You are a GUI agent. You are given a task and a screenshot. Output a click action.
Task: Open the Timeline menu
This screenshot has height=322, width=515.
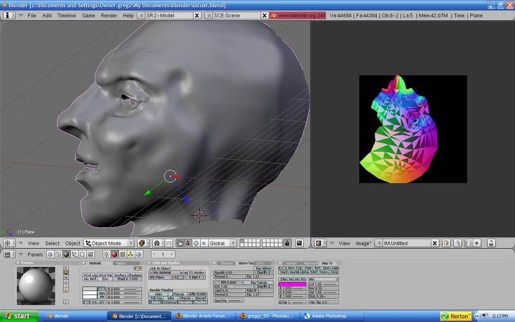(66, 15)
